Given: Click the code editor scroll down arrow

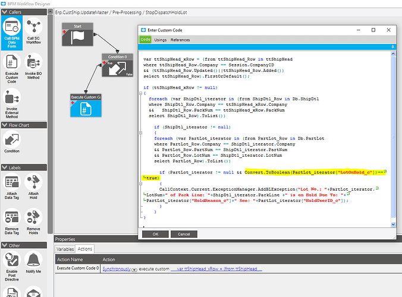Looking at the screenshot, I should tap(393, 225).
